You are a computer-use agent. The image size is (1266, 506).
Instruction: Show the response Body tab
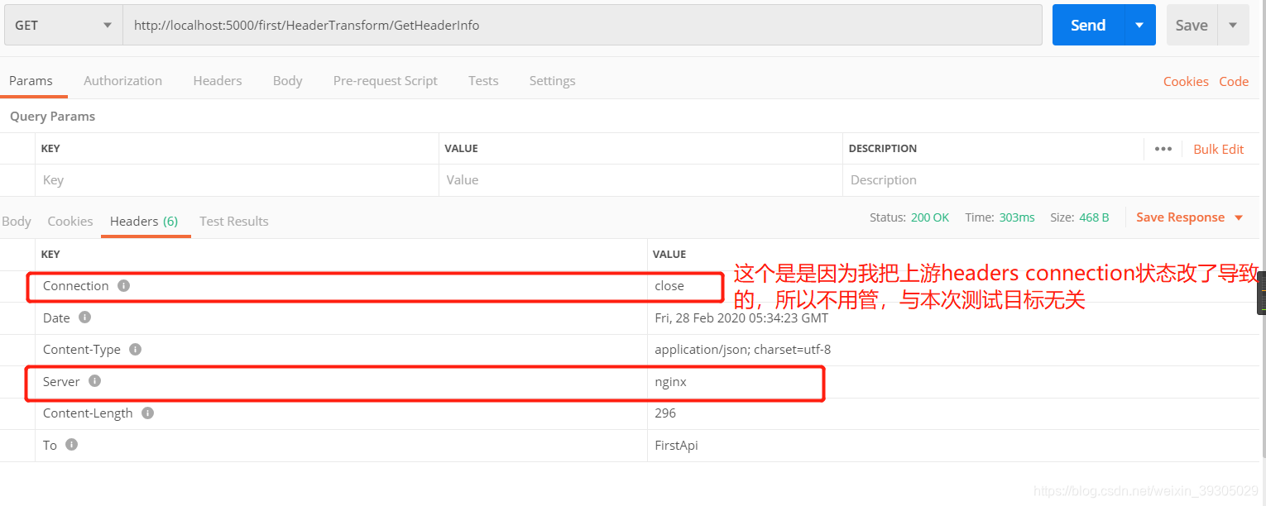tap(17, 221)
